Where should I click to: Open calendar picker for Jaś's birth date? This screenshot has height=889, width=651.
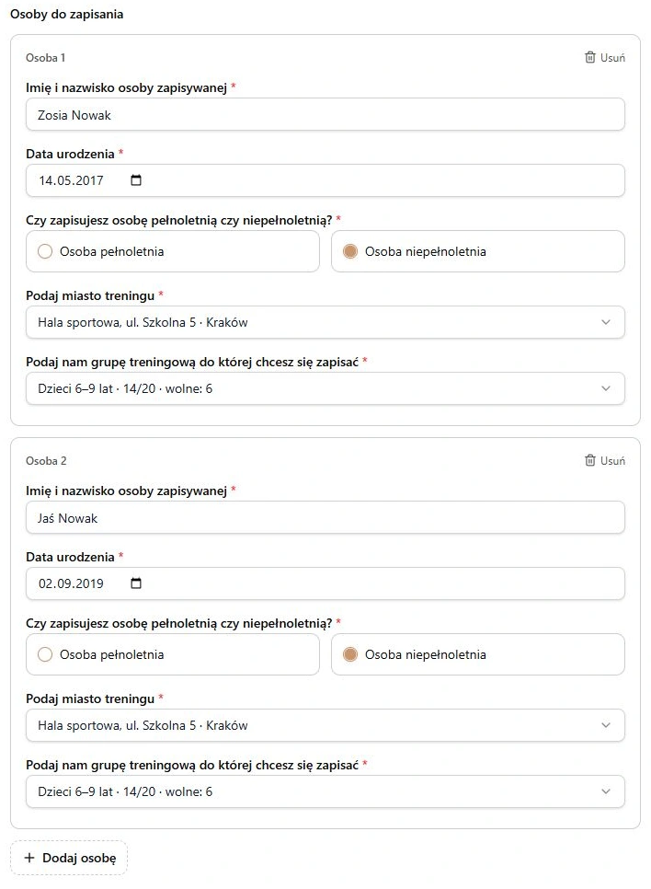(136, 583)
